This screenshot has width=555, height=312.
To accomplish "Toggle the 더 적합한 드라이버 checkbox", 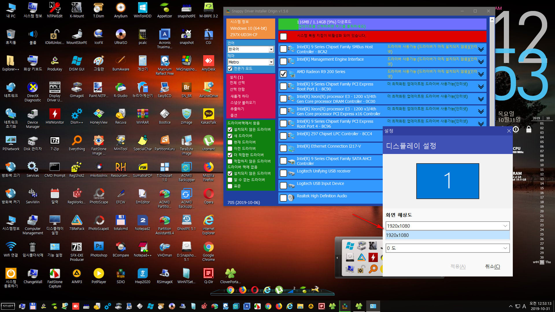I will coord(230,155).
